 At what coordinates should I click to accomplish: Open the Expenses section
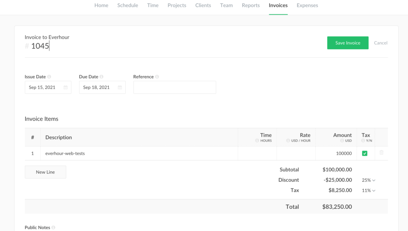click(307, 5)
